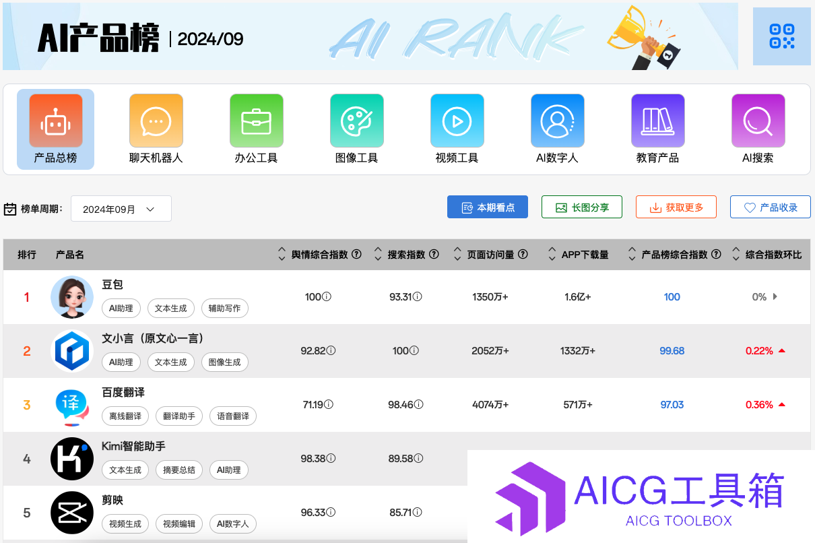The height and width of the screenshot is (543, 815).
Task: Sort by 综合指数环比 using its sort arrows
Action: 736,255
